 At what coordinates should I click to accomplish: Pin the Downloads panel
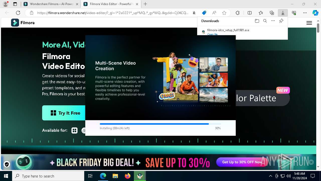pos(281,21)
